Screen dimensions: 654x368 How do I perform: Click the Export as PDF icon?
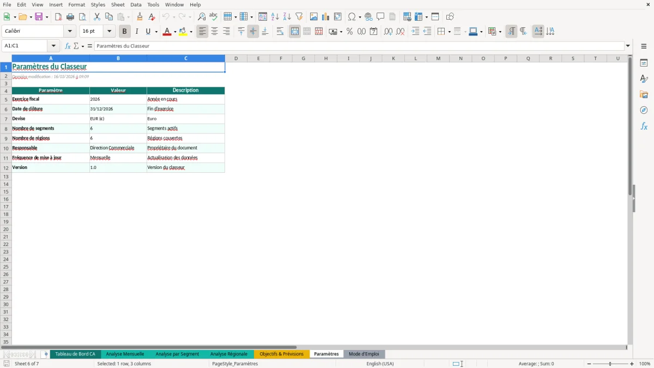(x=58, y=17)
